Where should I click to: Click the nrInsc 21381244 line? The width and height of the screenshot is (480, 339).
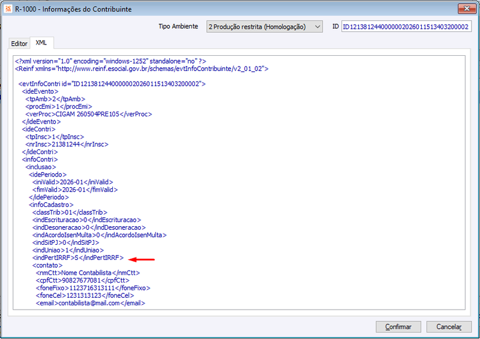[67, 144]
